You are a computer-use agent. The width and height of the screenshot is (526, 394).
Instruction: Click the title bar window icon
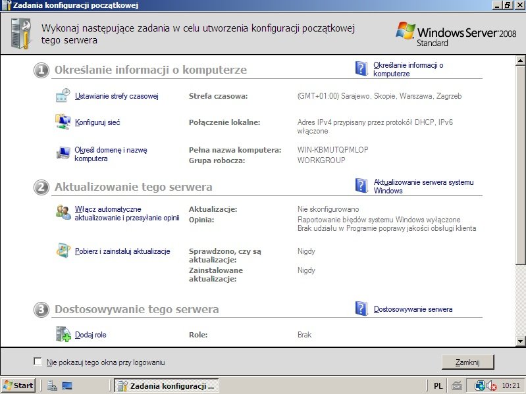click(7, 5)
